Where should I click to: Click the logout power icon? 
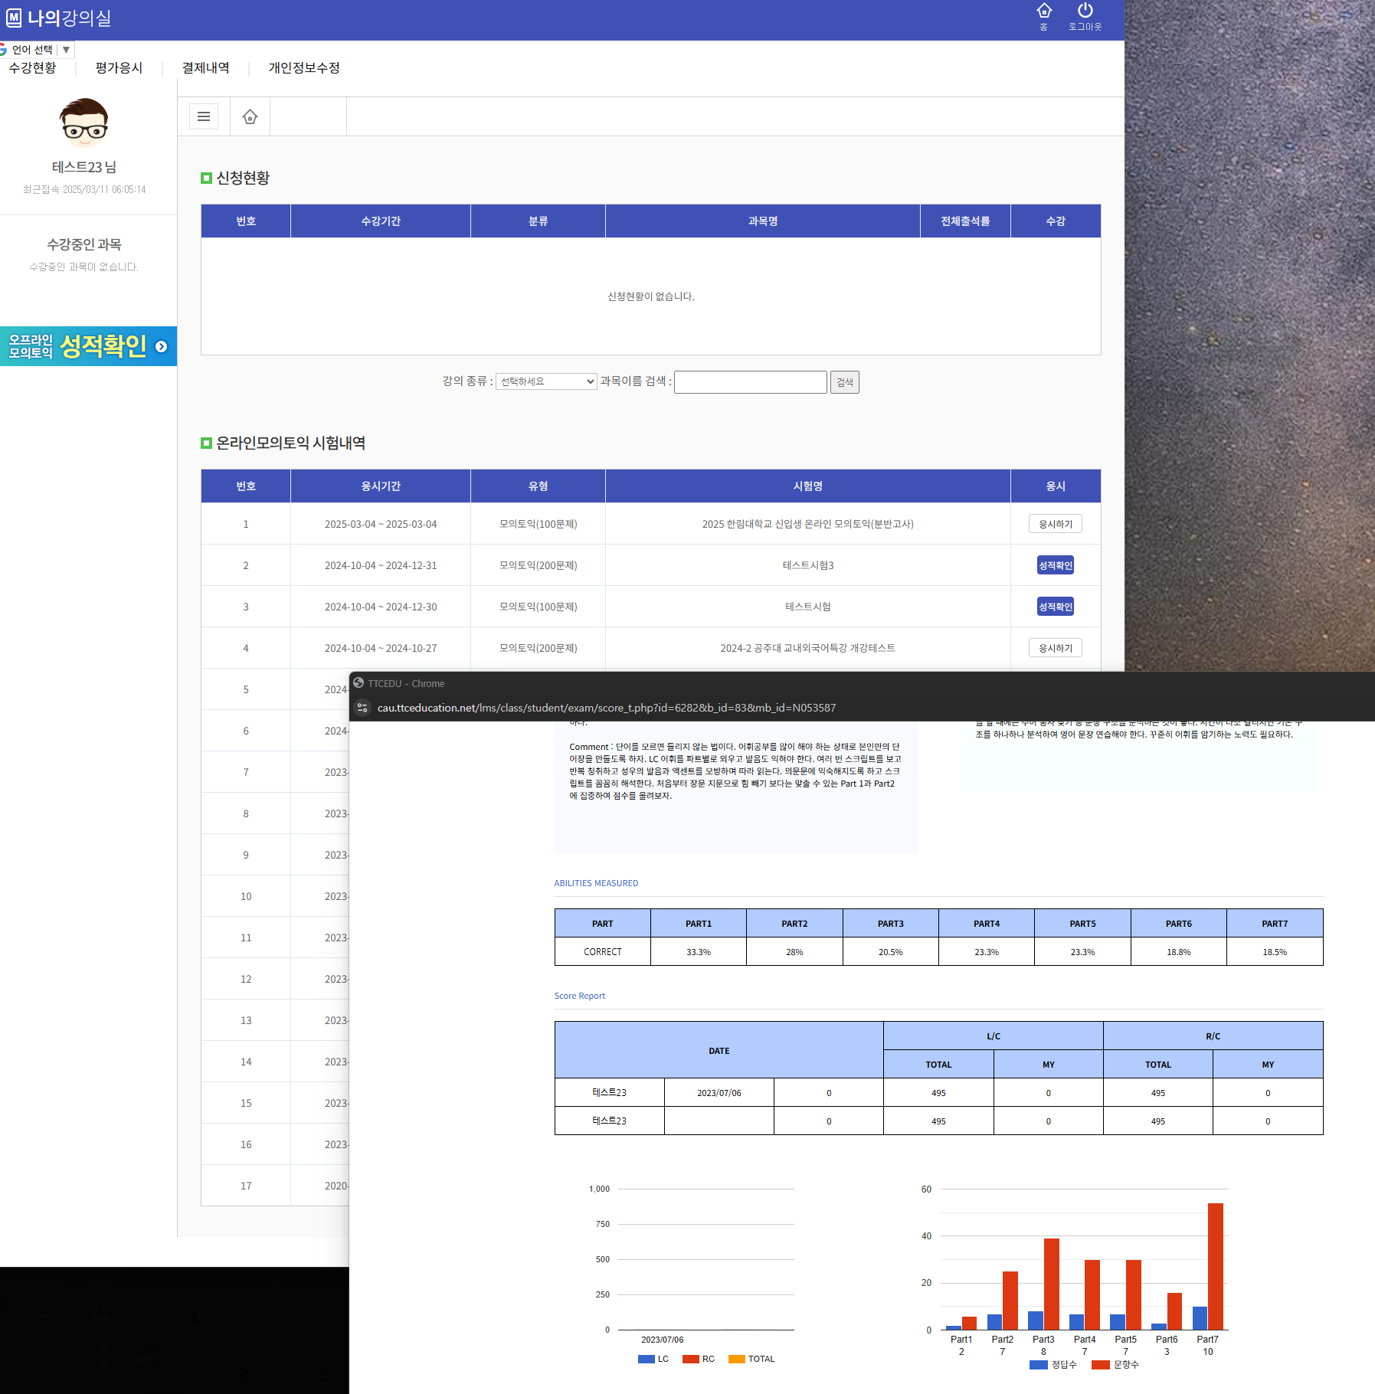[1085, 11]
